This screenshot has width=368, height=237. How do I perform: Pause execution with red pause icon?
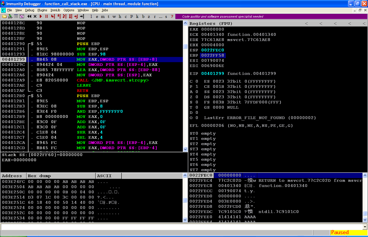pyautogui.click(x=46, y=16)
